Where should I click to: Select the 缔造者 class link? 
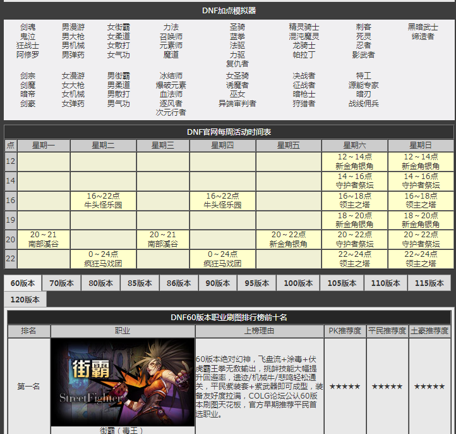[423, 37]
